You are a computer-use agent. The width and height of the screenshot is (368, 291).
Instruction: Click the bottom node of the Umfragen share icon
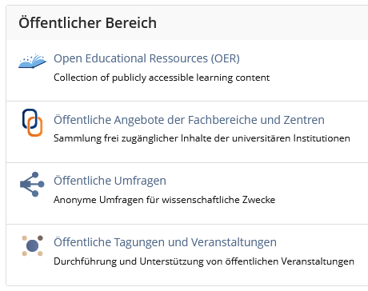click(x=35, y=193)
